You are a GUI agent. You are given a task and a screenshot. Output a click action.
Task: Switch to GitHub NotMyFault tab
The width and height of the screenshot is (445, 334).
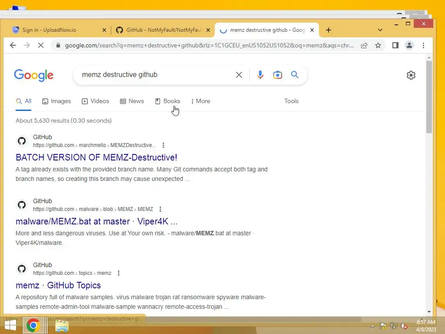pyautogui.click(x=163, y=30)
